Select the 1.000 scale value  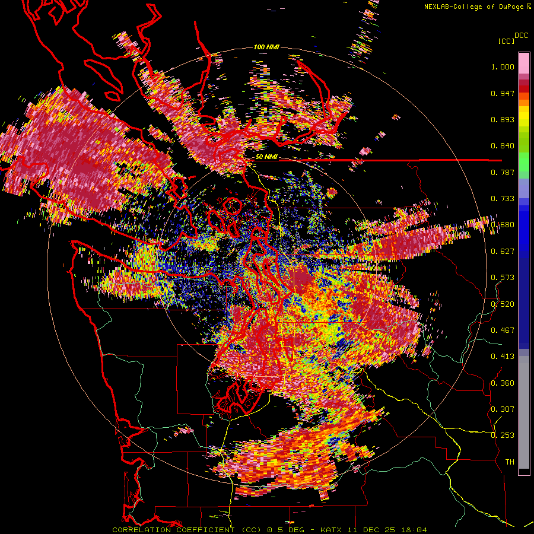[x=503, y=66]
